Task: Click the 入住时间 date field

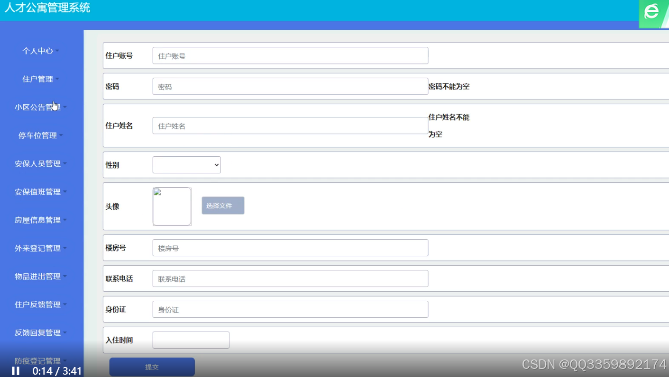Action: click(x=191, y=340)
